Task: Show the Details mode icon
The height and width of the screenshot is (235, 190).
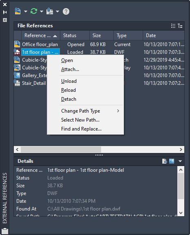Action: [165, 161]
